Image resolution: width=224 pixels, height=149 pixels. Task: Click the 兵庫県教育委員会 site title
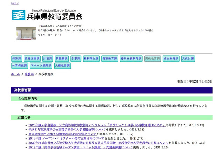click(55, 16)
